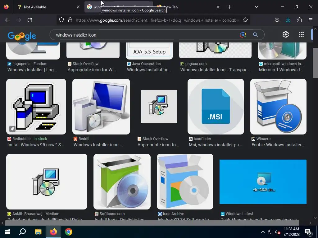The height and width of the screenshot is (238, 318).
Task: Close the New Tab tab
Action: [218, 7]
